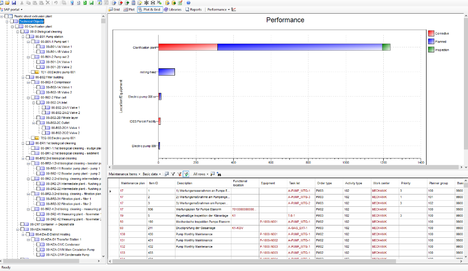The width and height of the screenshot is (468, 271).
Task: Select the Plot view icon
Action: [x=129, y=9]
